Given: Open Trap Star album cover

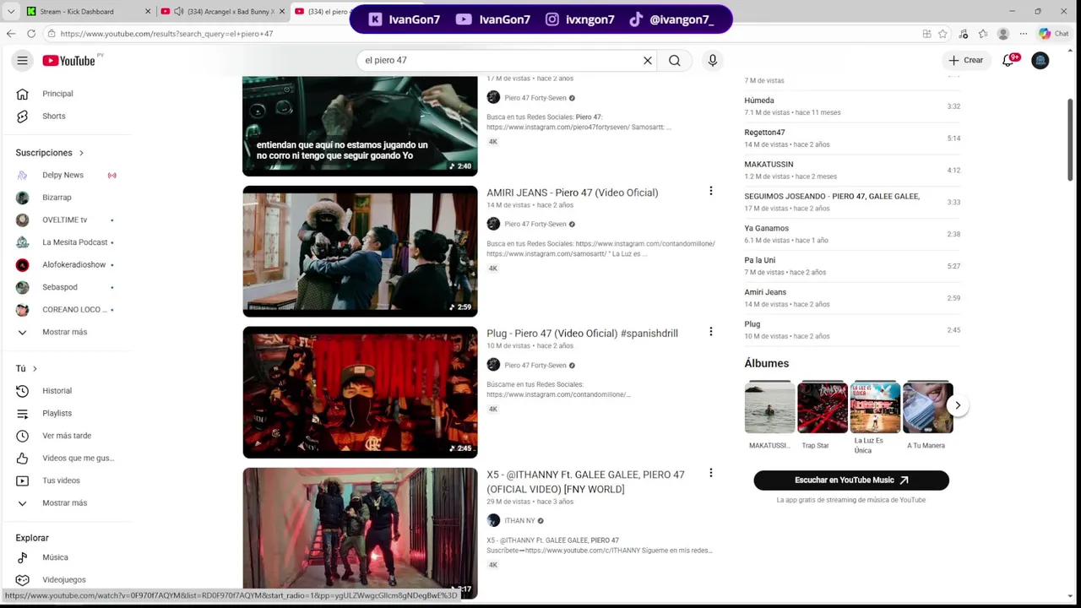Looking at the screenshot, I should point(823,407).
